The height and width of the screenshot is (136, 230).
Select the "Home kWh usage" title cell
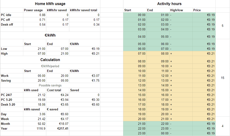point(50,4)
